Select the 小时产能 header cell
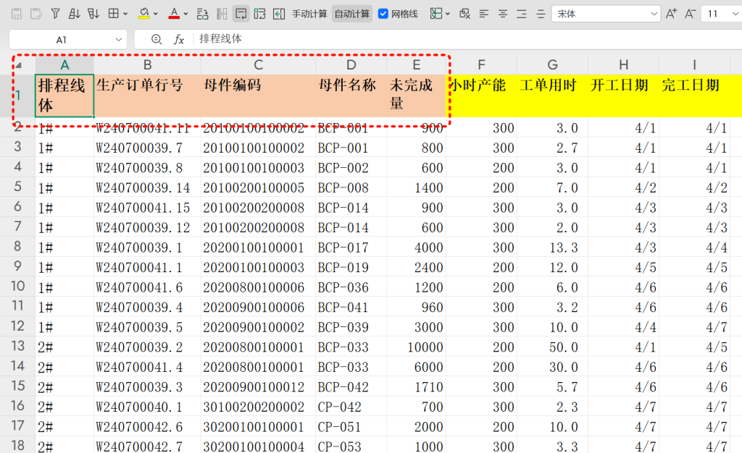Viewport: 742px width, 453px height. click(481, 96)
